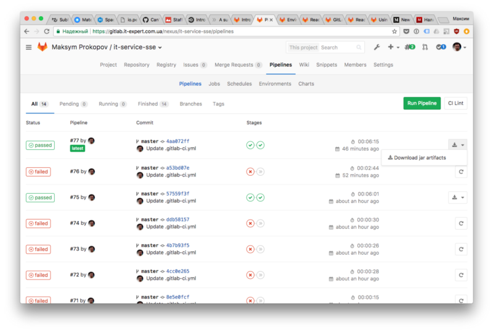Click passed second stage icon of pipeline #77

[261, 145]
